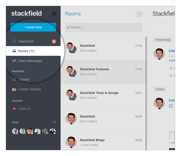Open the team settings gear icon
This screenshot has width=181, height=156.
[x=54, y=122]
